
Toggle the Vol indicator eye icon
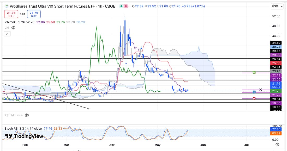(13, 28)
